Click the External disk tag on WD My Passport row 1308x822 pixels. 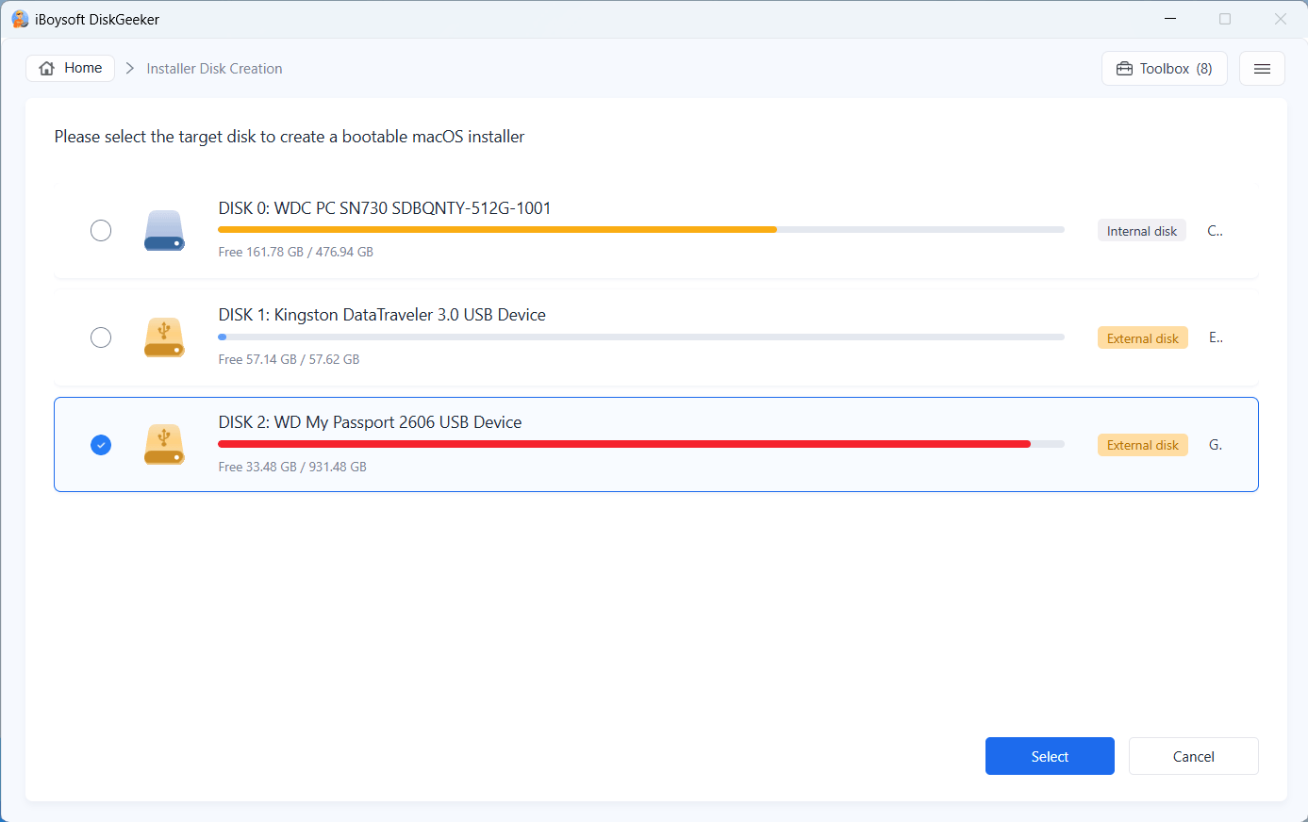(1142, 445)
